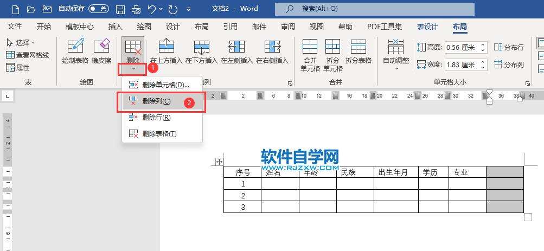This screenshot has width=544, height=251.
Task: Expand the 选择 dropdown
Action: [21, 42]
